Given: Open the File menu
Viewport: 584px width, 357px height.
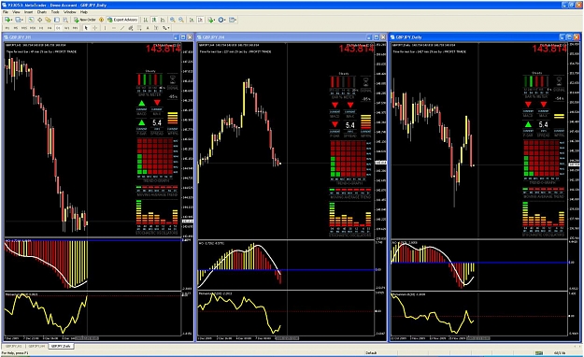Looking at the screenshot, I should 6,12.
